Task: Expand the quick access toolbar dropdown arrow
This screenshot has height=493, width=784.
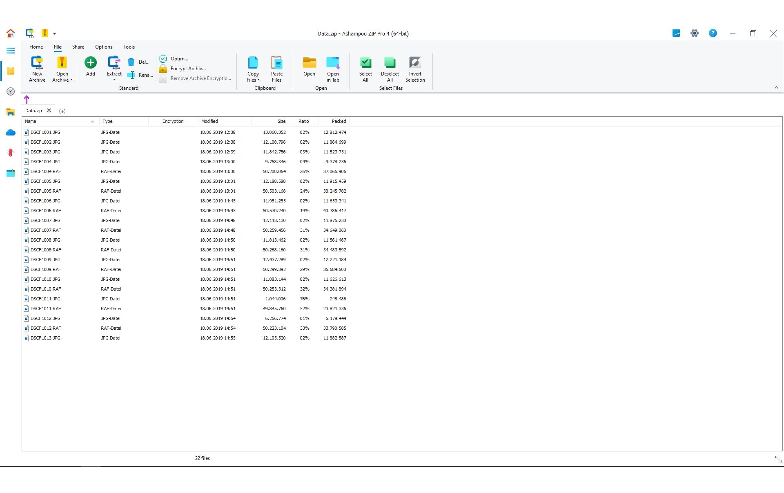Action: point(54,33)
